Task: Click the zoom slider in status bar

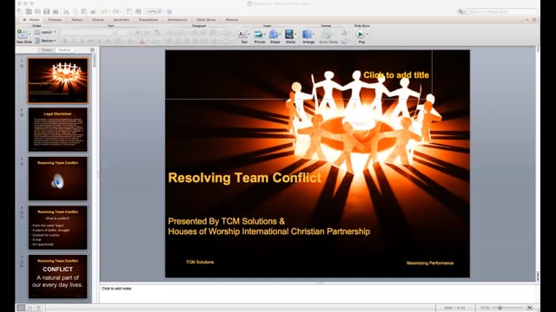Action: (507, 308)
